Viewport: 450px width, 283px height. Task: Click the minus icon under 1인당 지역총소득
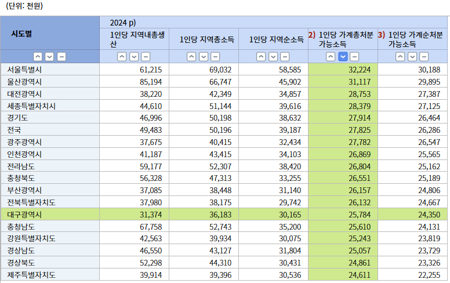click(215, 57)
